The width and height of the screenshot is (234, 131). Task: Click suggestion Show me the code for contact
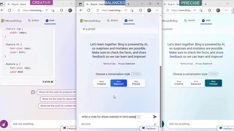57,106
